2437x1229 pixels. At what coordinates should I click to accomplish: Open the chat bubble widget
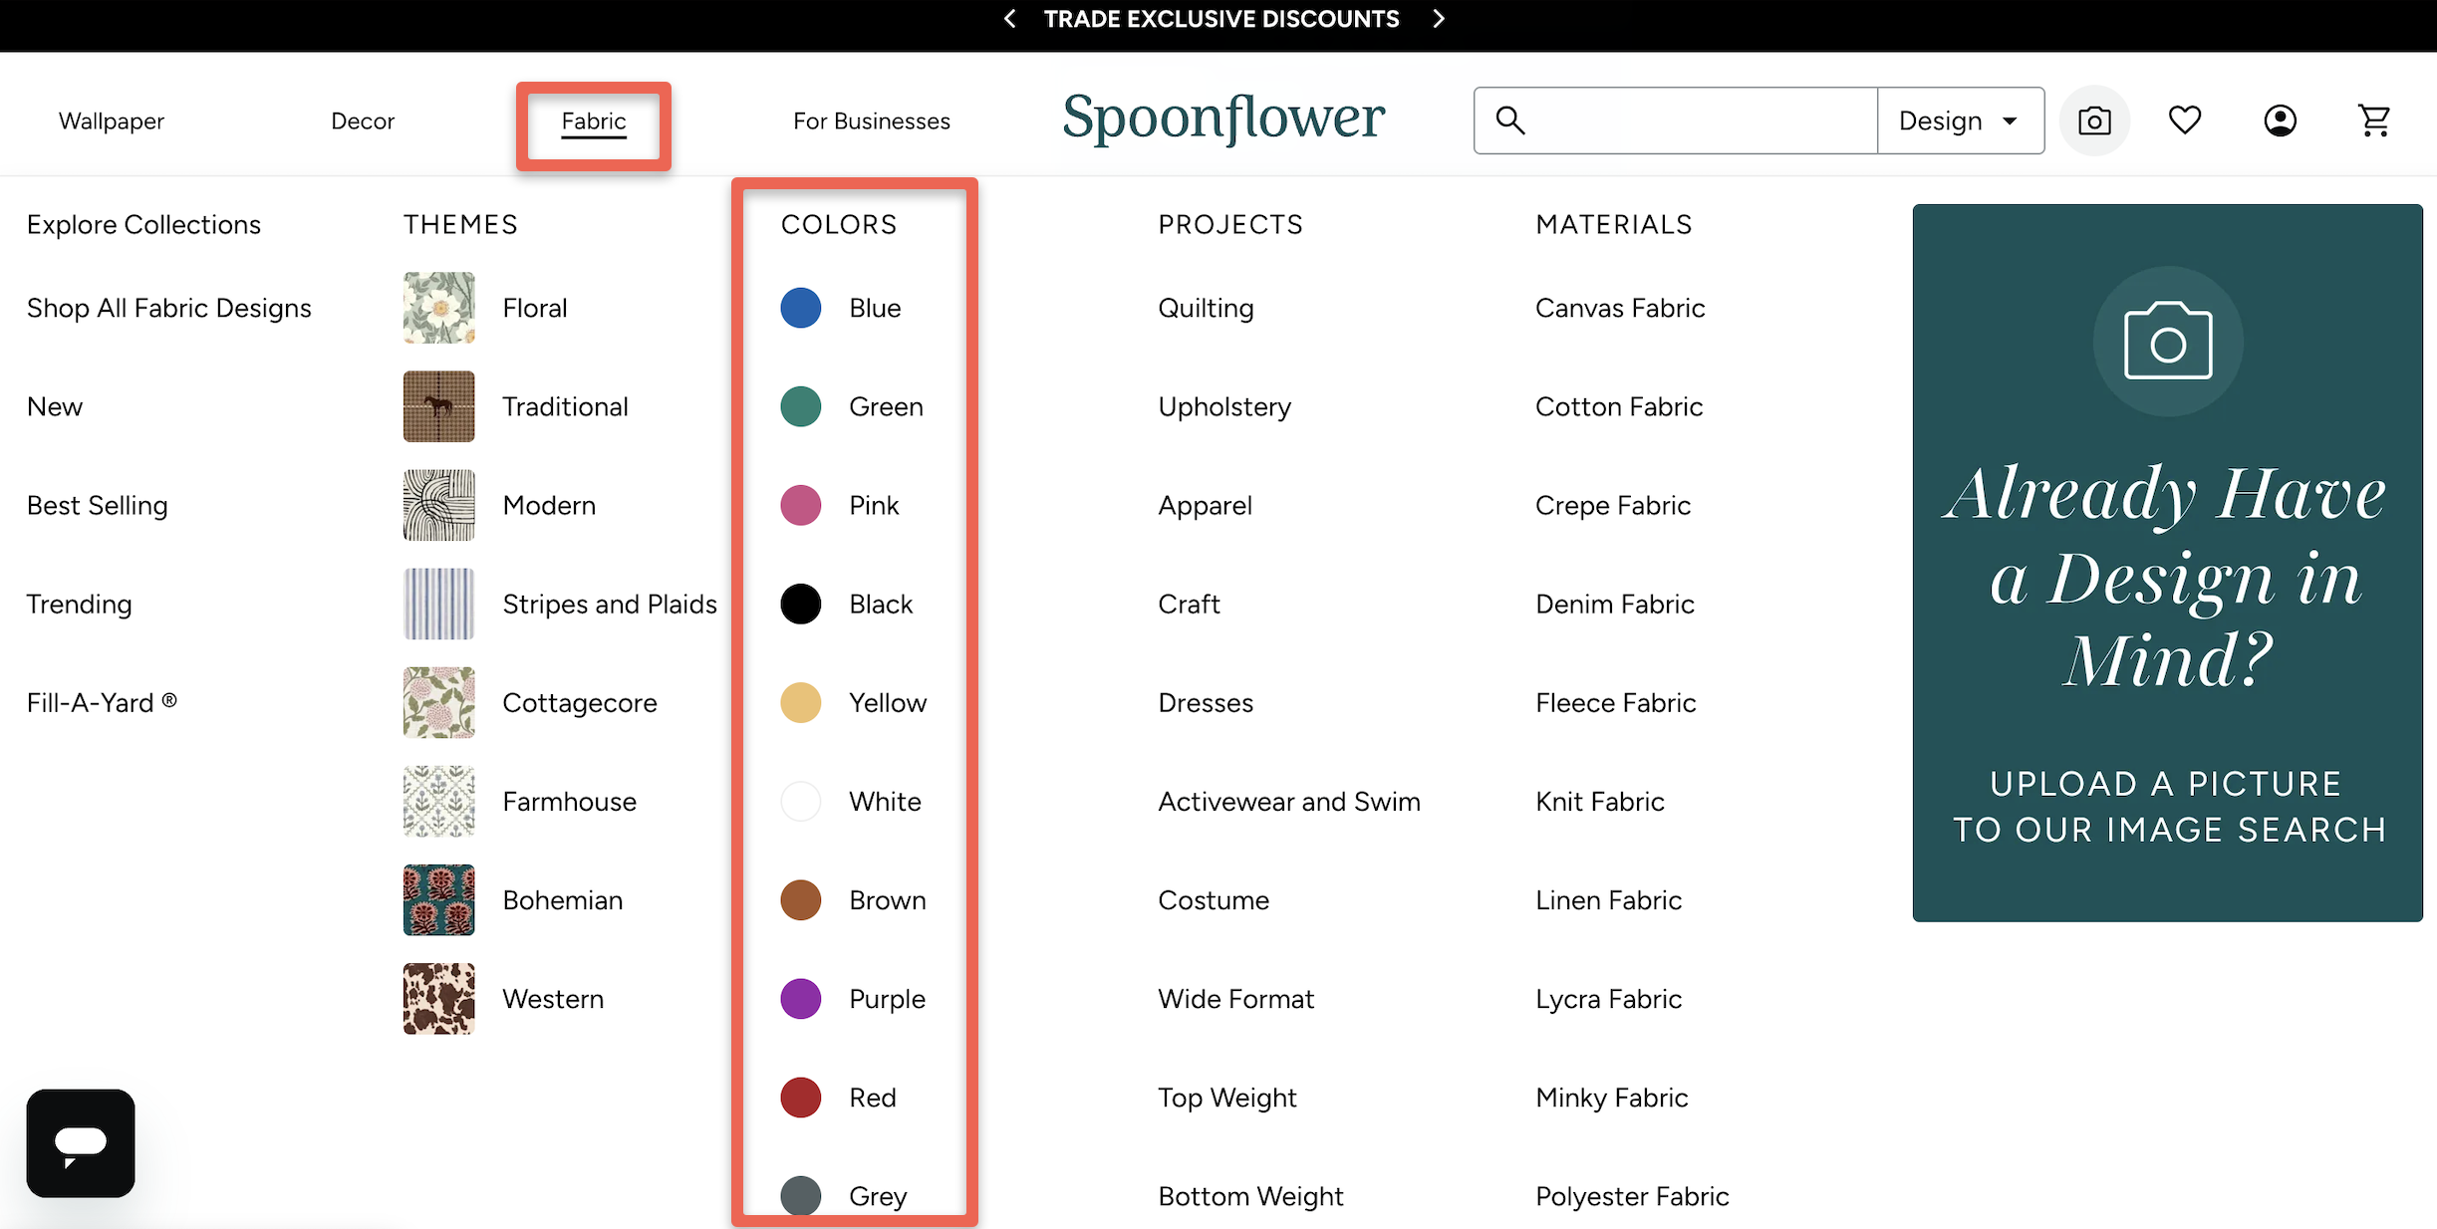pos(81,1143)
